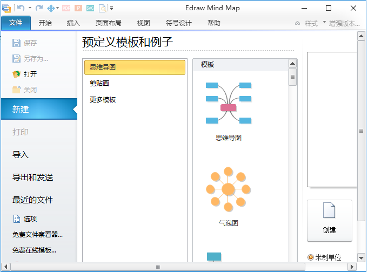Click the print preview page icon
Viewport: 368px width, 273px height.
(102, 8)
